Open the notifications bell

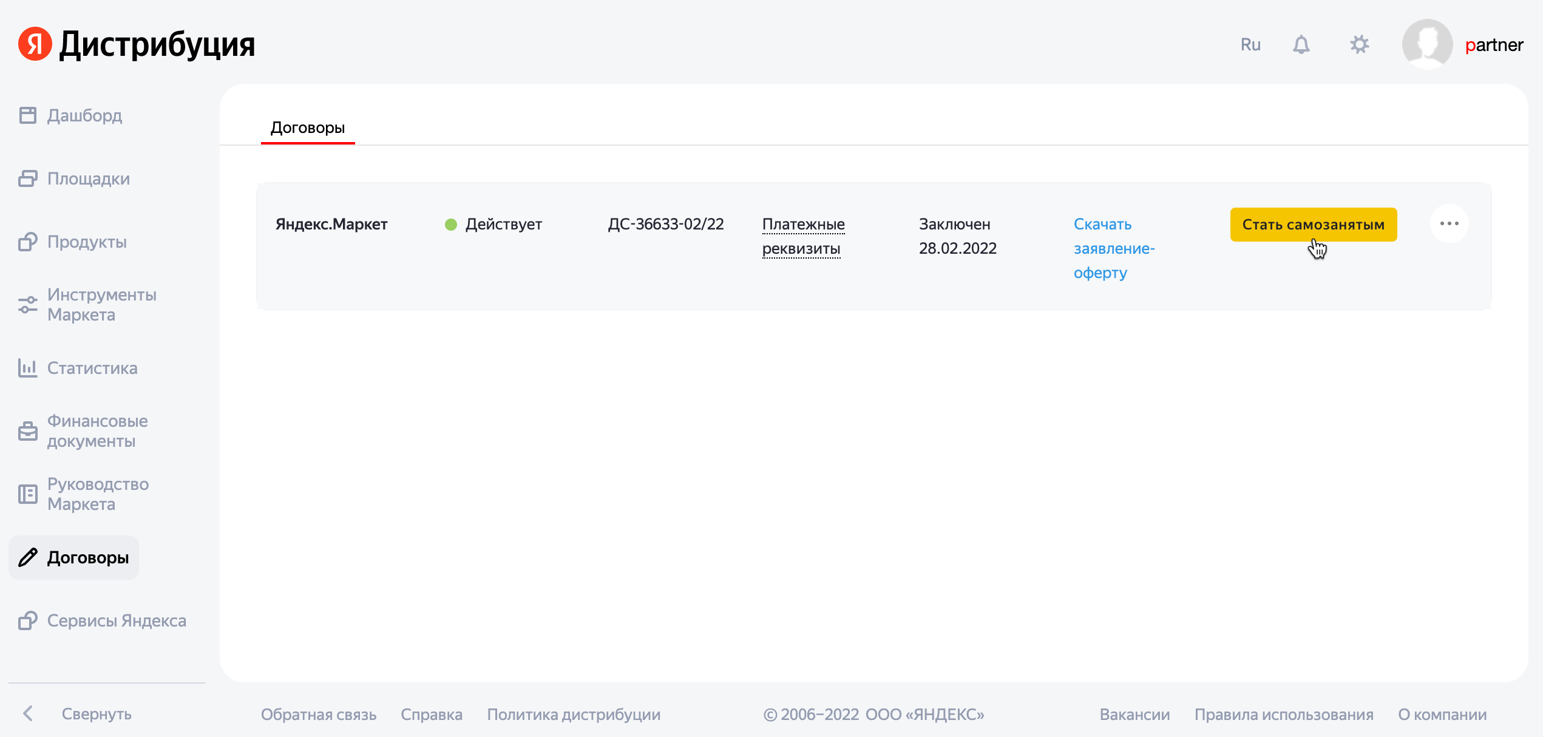coord(1301,44)
